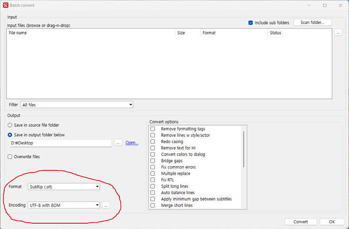
Task: Select Save in source file folder
Action: coord(10,125)
